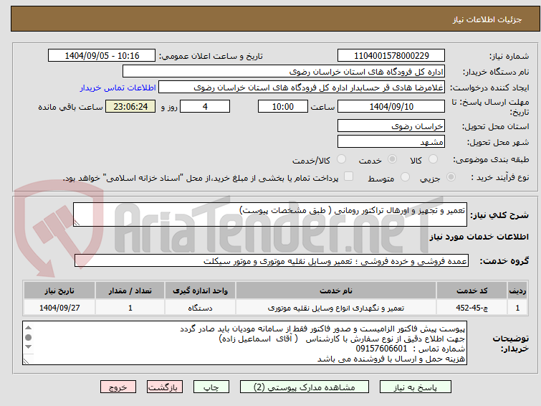Select the متوسط purchase type radio
The height and width of the screenshot is (406, 541).
(405, 177)
